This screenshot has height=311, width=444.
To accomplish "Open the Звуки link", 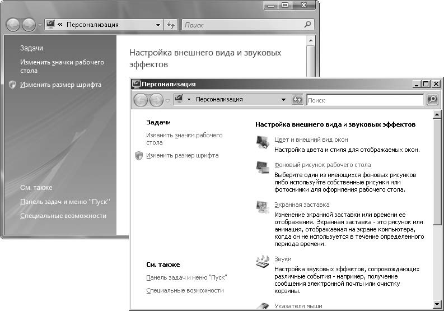I will tap(283, 259).
